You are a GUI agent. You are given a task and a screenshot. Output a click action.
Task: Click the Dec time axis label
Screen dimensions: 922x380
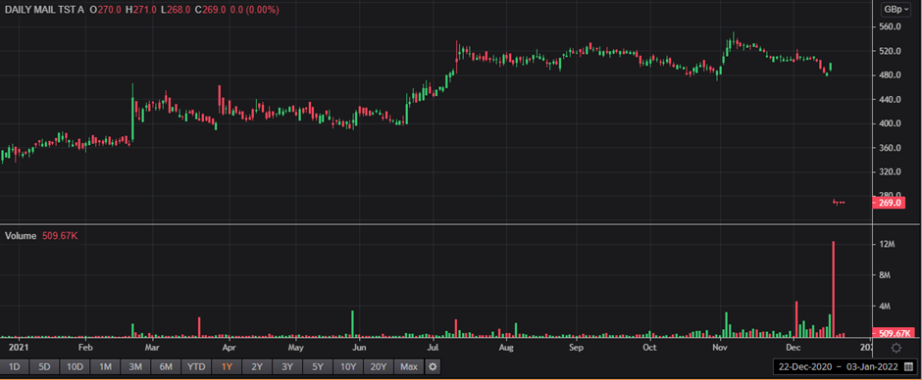click(x=794, y=347)
